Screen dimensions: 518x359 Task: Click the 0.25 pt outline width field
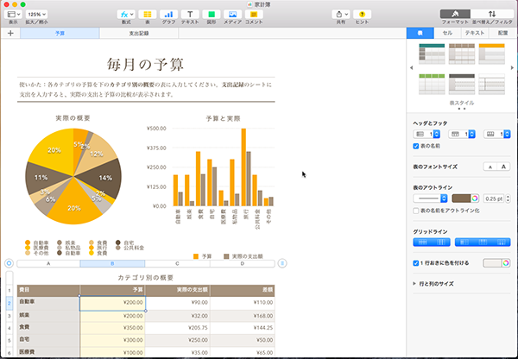[x=494, y=198]
